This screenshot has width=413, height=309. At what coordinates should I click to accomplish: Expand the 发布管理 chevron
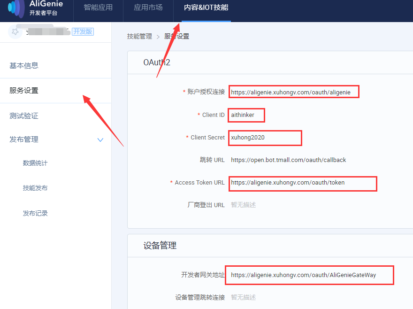click(x=100, y=140)
